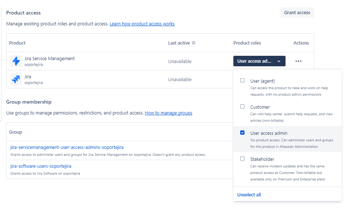Open the Learn how product access works link

[142, 24]
